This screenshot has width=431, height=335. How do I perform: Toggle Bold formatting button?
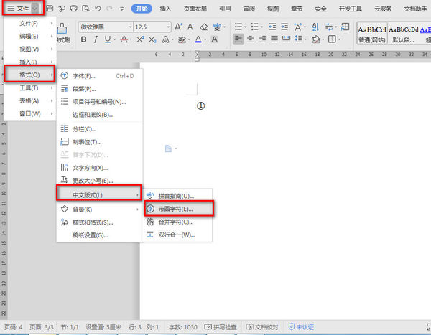tap(84, 39)
